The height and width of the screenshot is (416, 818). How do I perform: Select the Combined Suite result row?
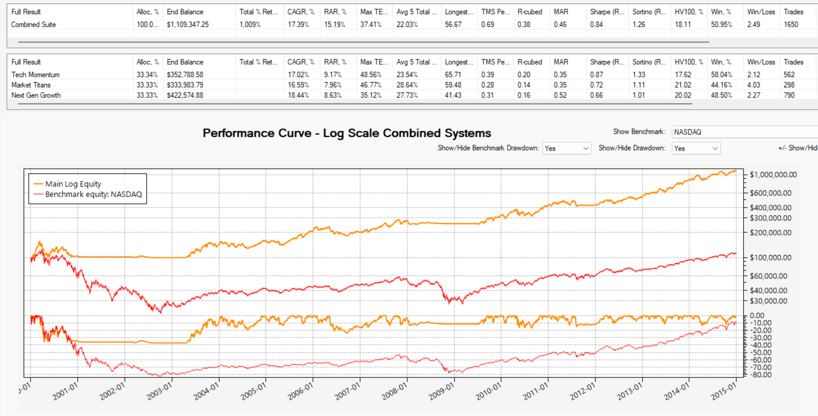(x=33, y=25)
